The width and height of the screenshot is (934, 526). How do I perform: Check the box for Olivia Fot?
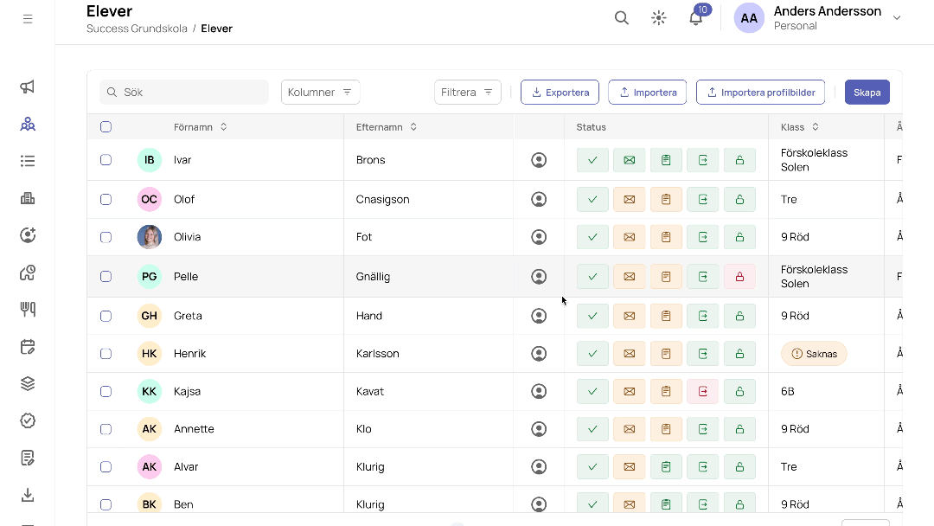(106, 237)
